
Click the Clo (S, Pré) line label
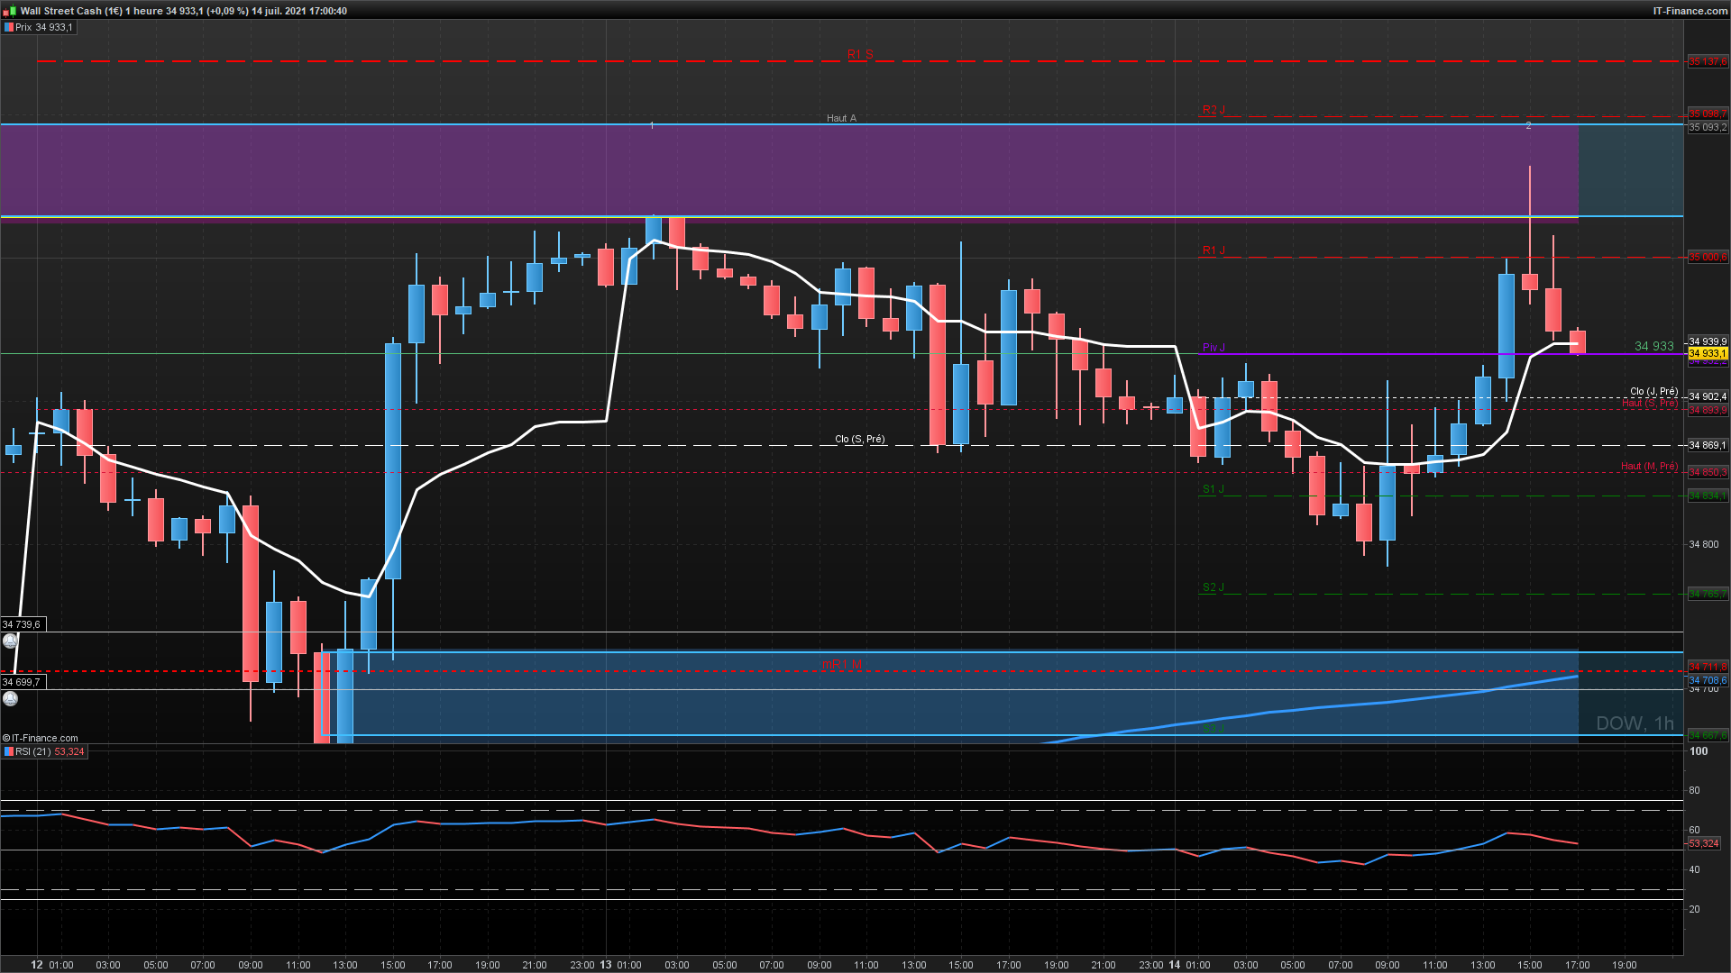pos(859,440)
